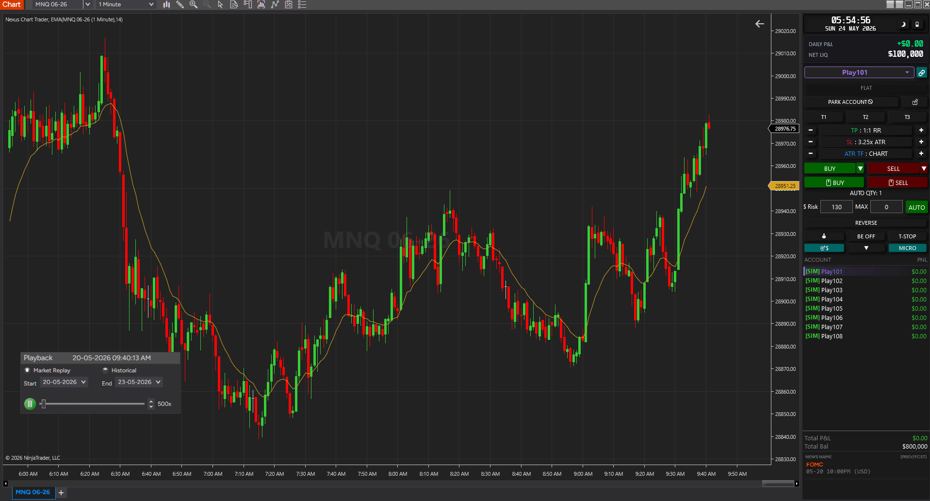Viewport: 930px width, 501px height.
Task: Expand the SELL order type arrow
Action: (x=924, y=168)
